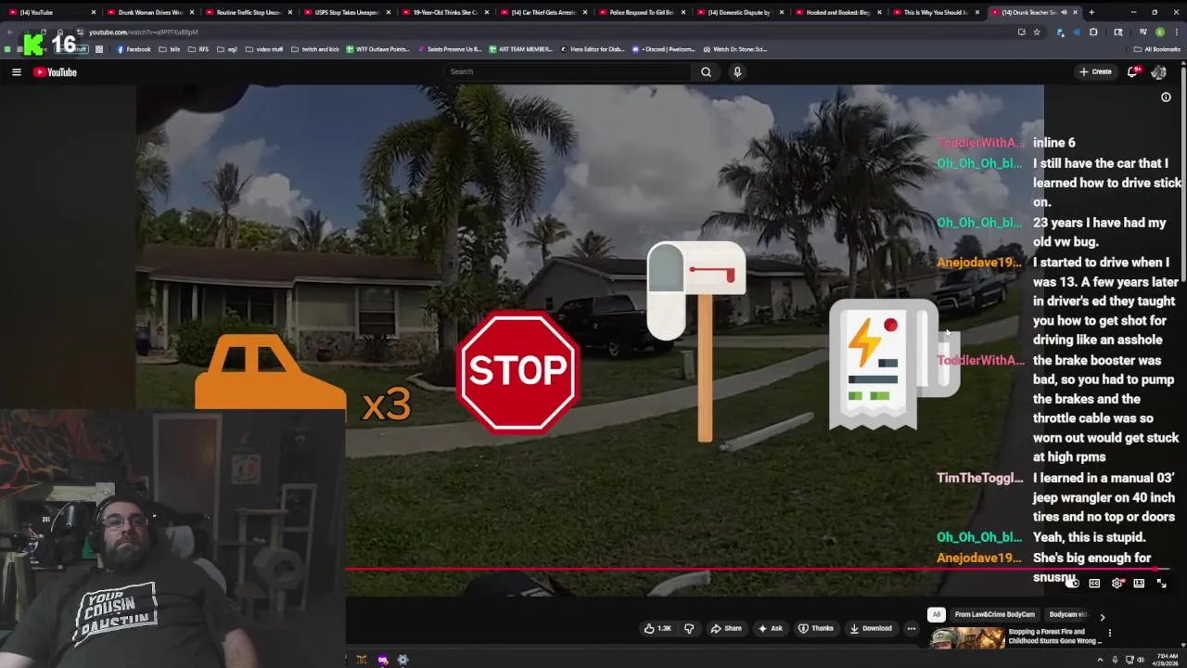Click the Ask button
The height and width of the screenshot is (668, 1187).
[771, 628]
